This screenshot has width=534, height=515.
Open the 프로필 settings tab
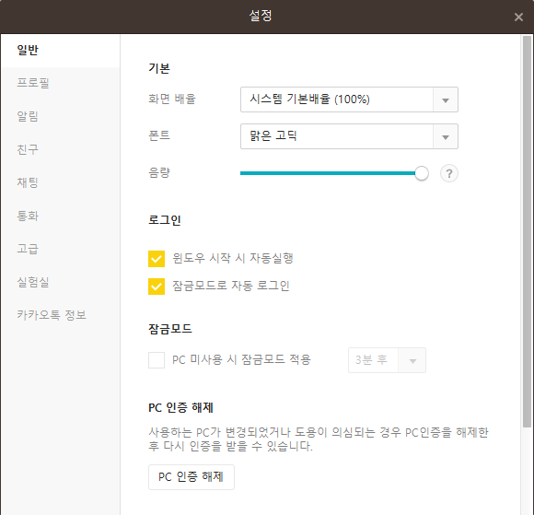pyautogui.click(x=33, y=83)
